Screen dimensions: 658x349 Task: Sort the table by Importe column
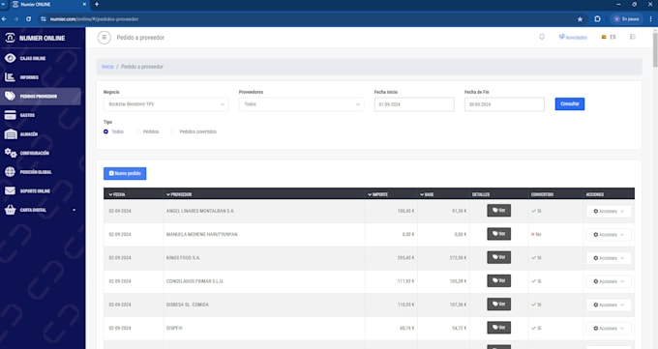coord(377,194)
